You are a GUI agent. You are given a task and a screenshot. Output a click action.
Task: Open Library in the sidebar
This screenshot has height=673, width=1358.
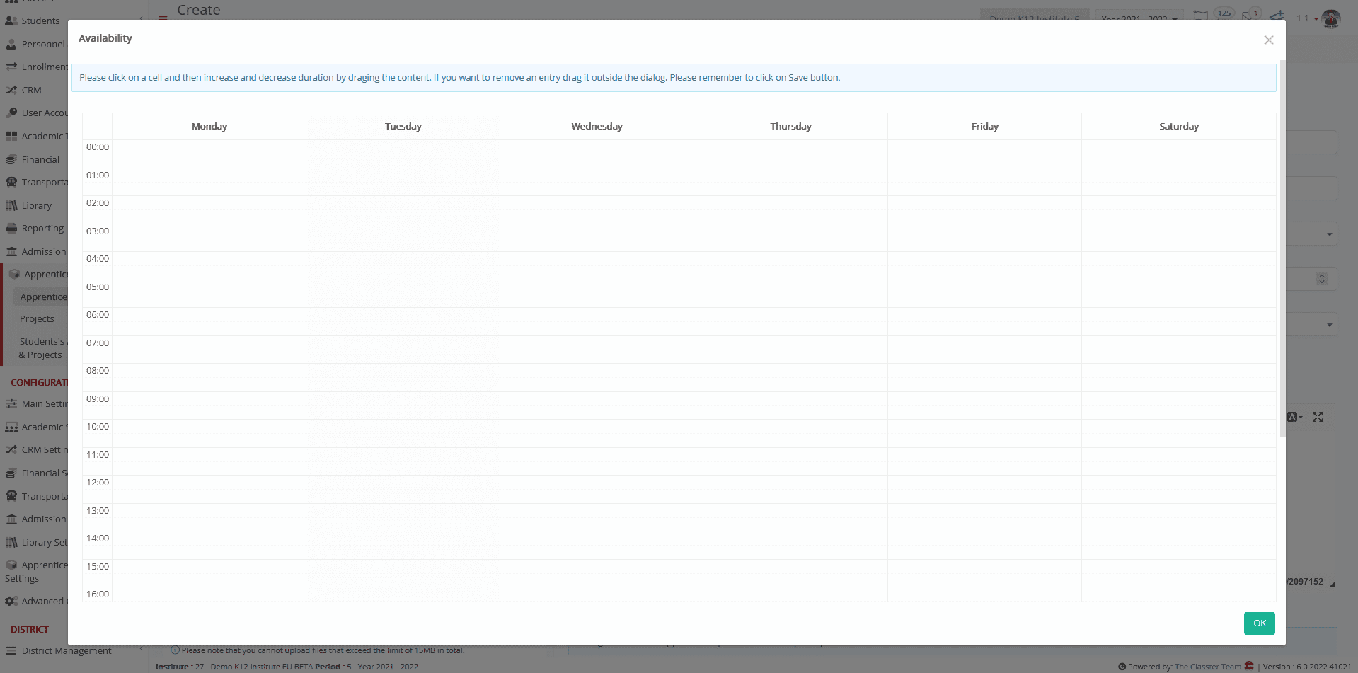[x=36, y=206]
